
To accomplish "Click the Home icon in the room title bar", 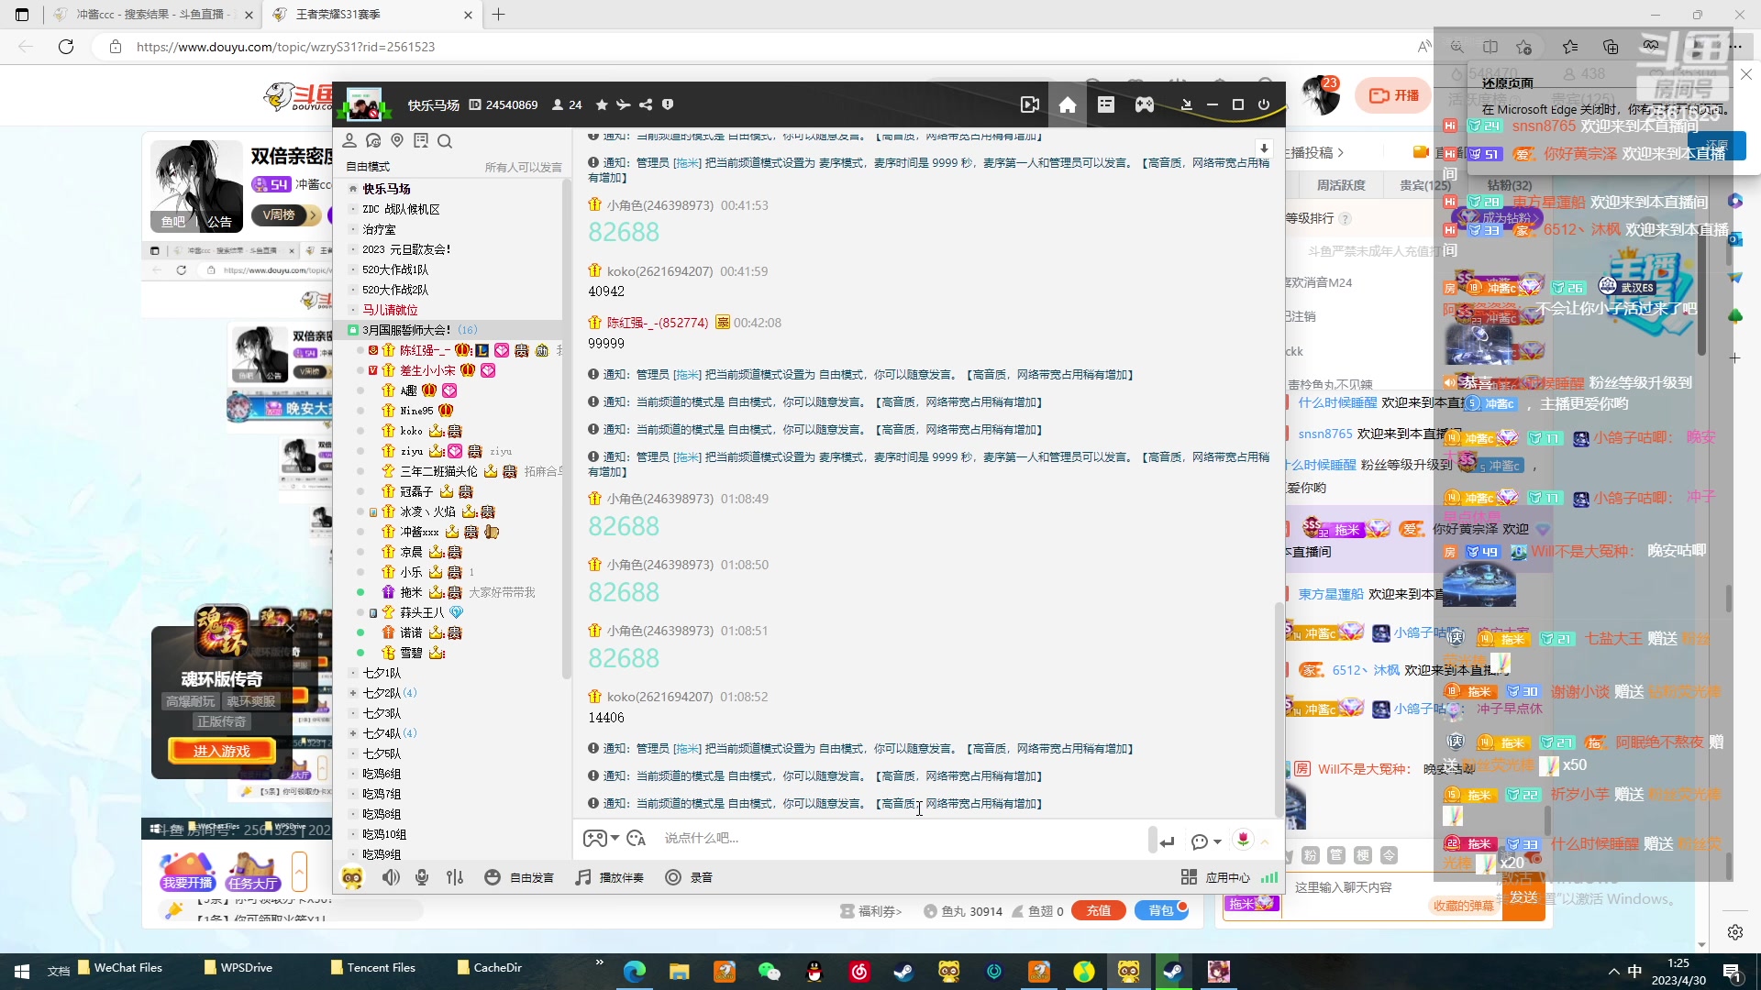I will point(1068,104).
